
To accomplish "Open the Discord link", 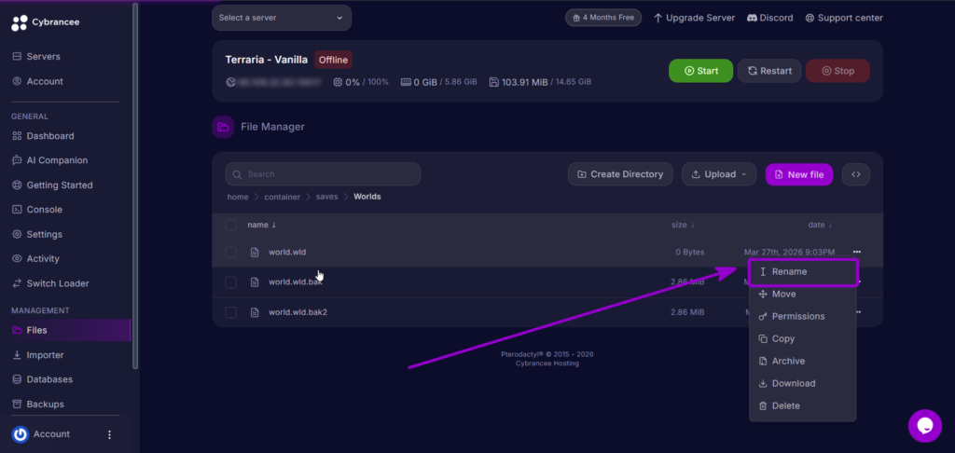I will click(x=769, y=19).
